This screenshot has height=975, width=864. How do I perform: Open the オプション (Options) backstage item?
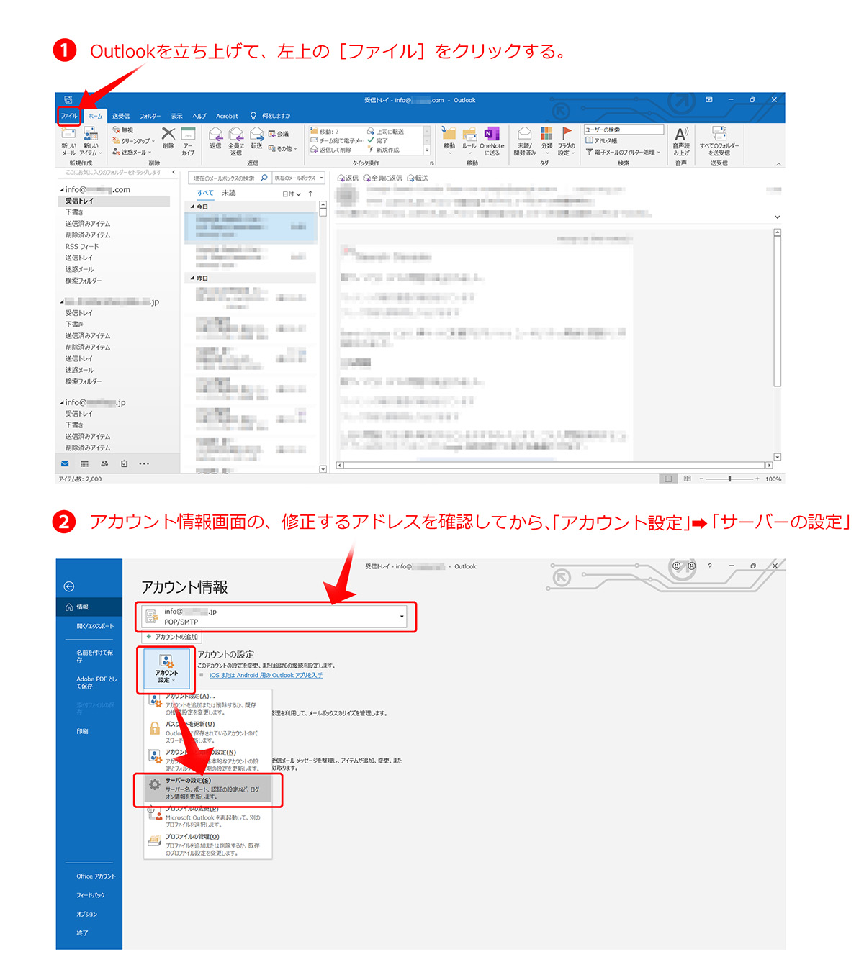pos(87,914)
